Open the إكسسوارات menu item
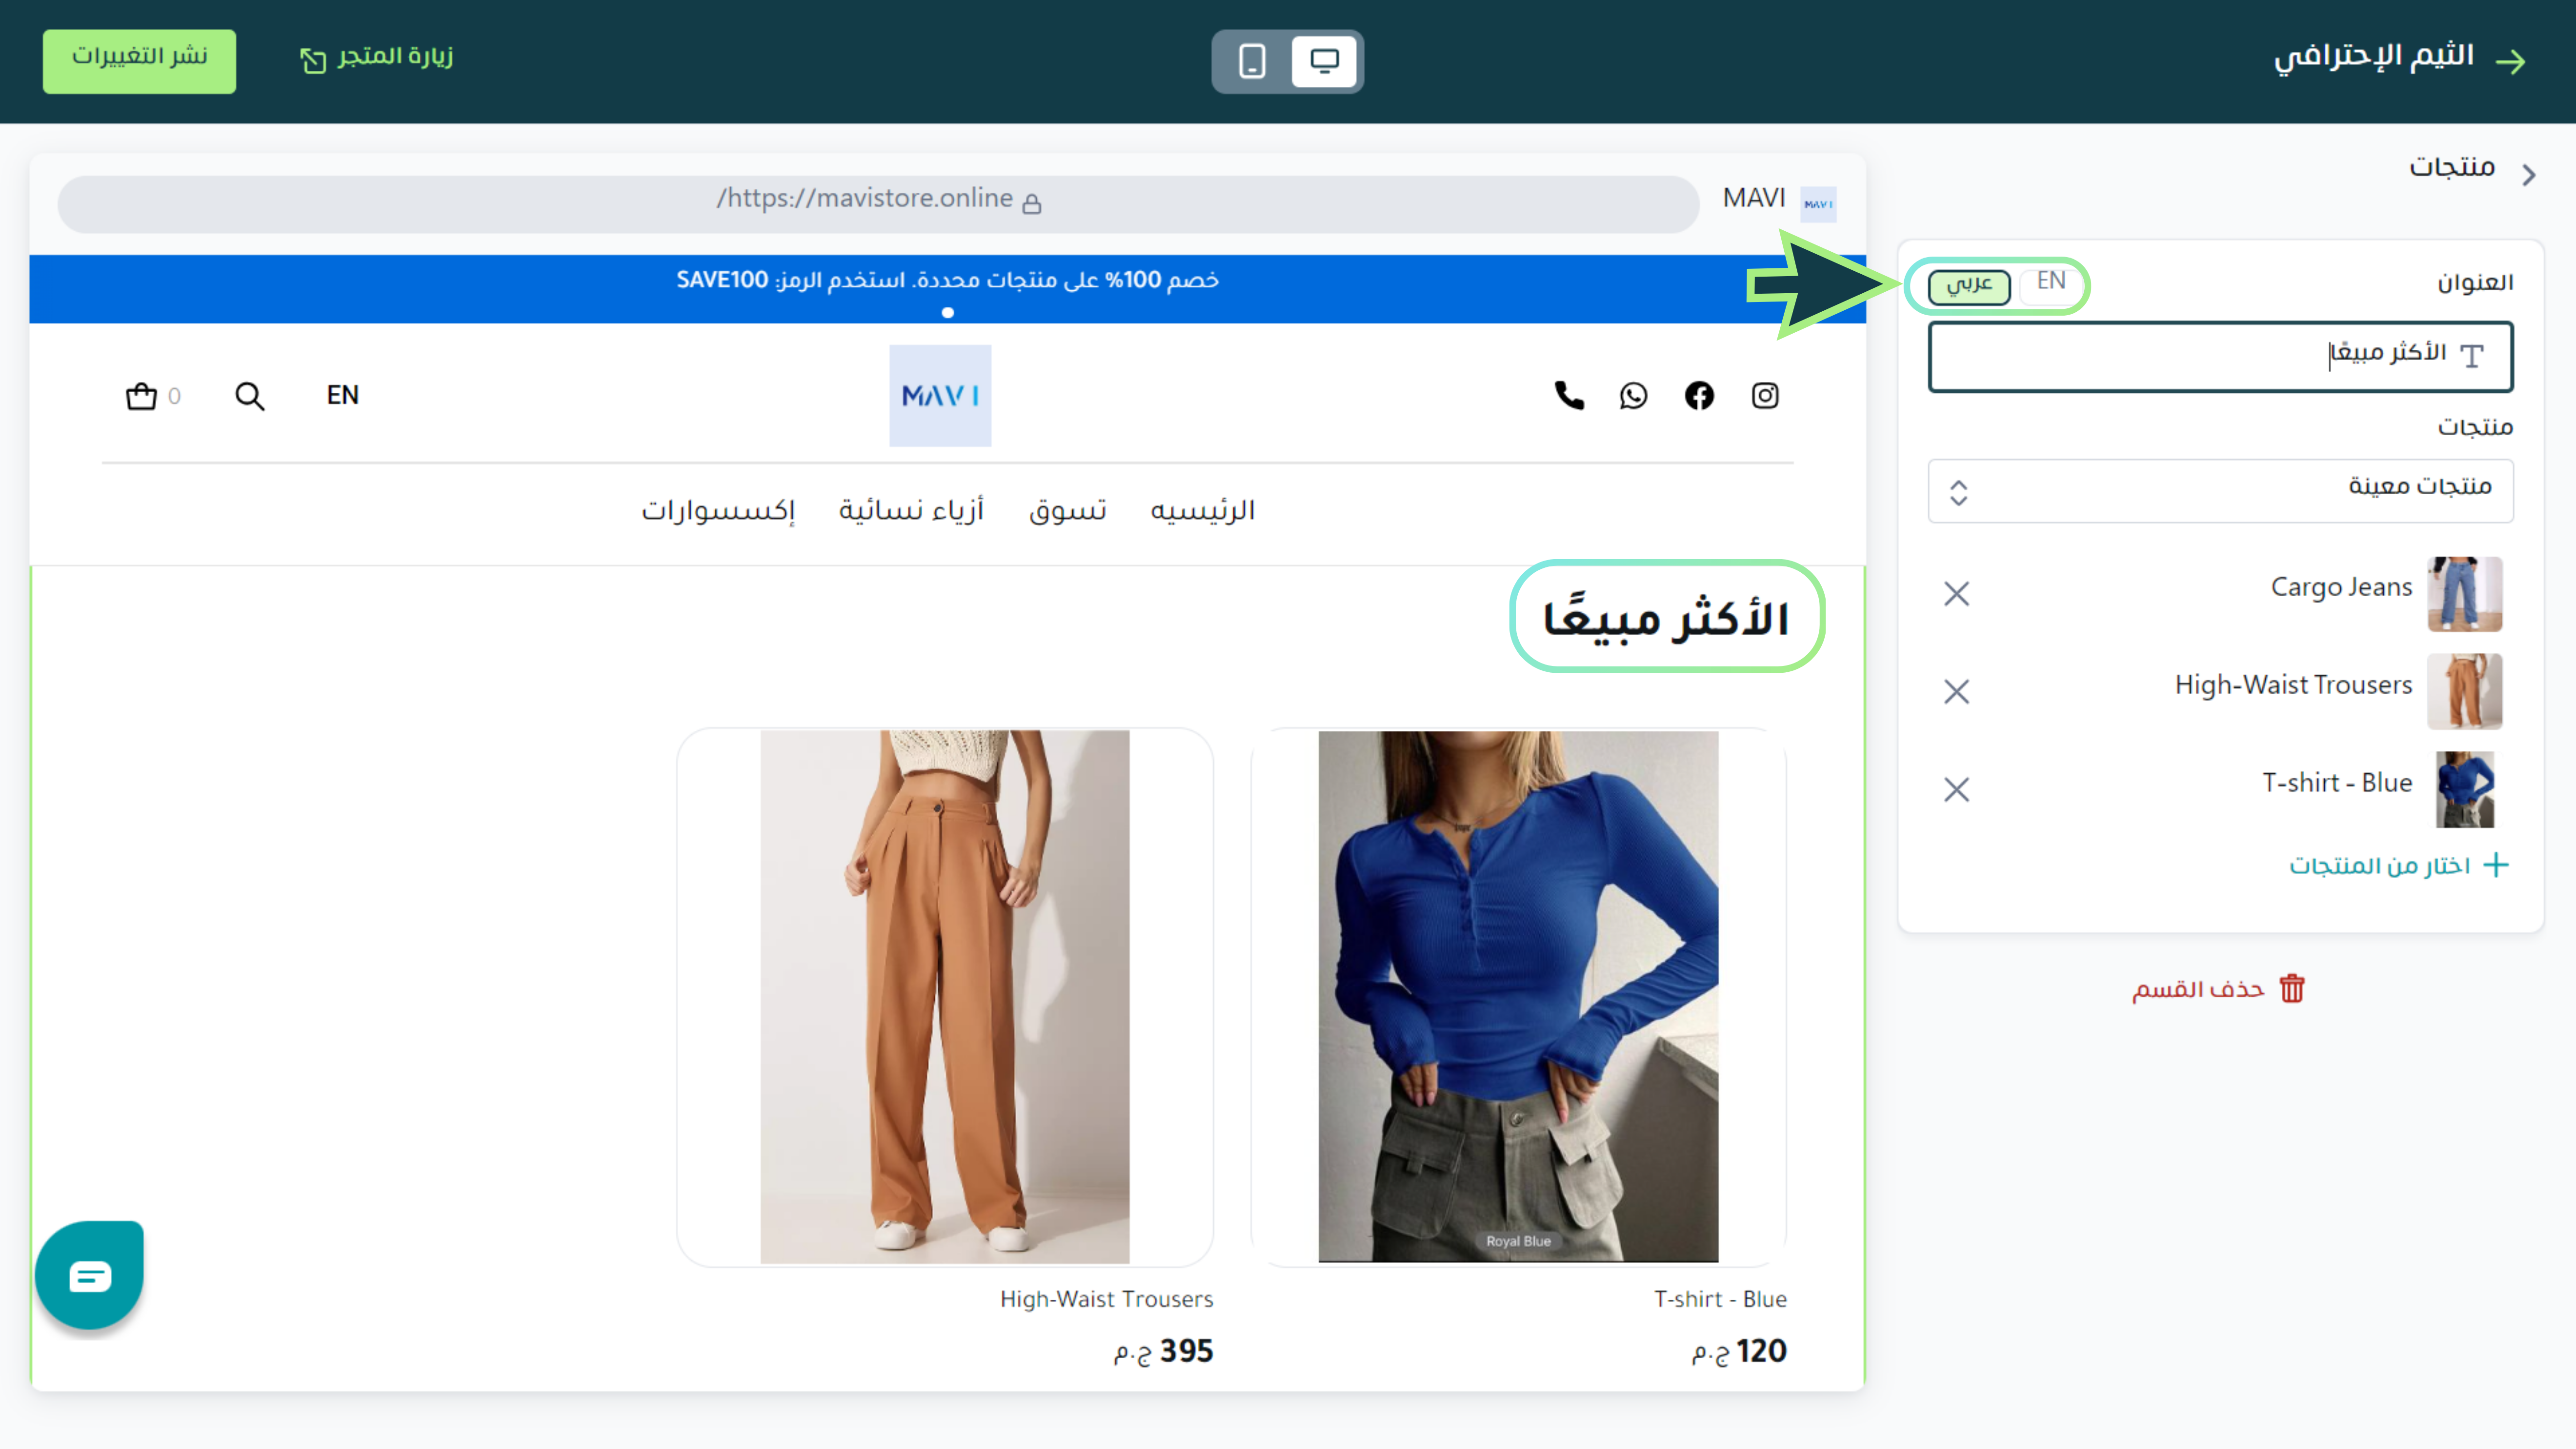This screenshot has height=1449, width=2576. coord(718,511)
